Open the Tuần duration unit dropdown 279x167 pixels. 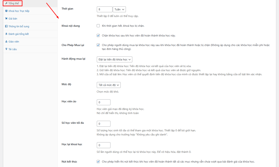point(119,9)
